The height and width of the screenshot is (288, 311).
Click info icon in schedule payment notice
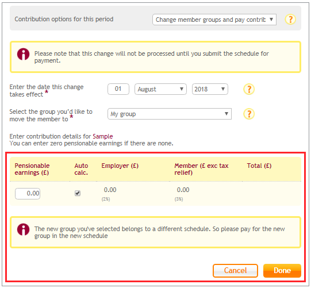click(x=23, y=54)
